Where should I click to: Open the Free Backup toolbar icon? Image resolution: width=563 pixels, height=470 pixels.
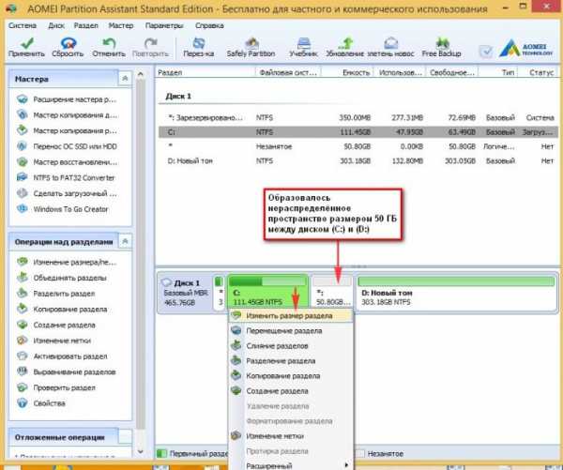point(441,48)
